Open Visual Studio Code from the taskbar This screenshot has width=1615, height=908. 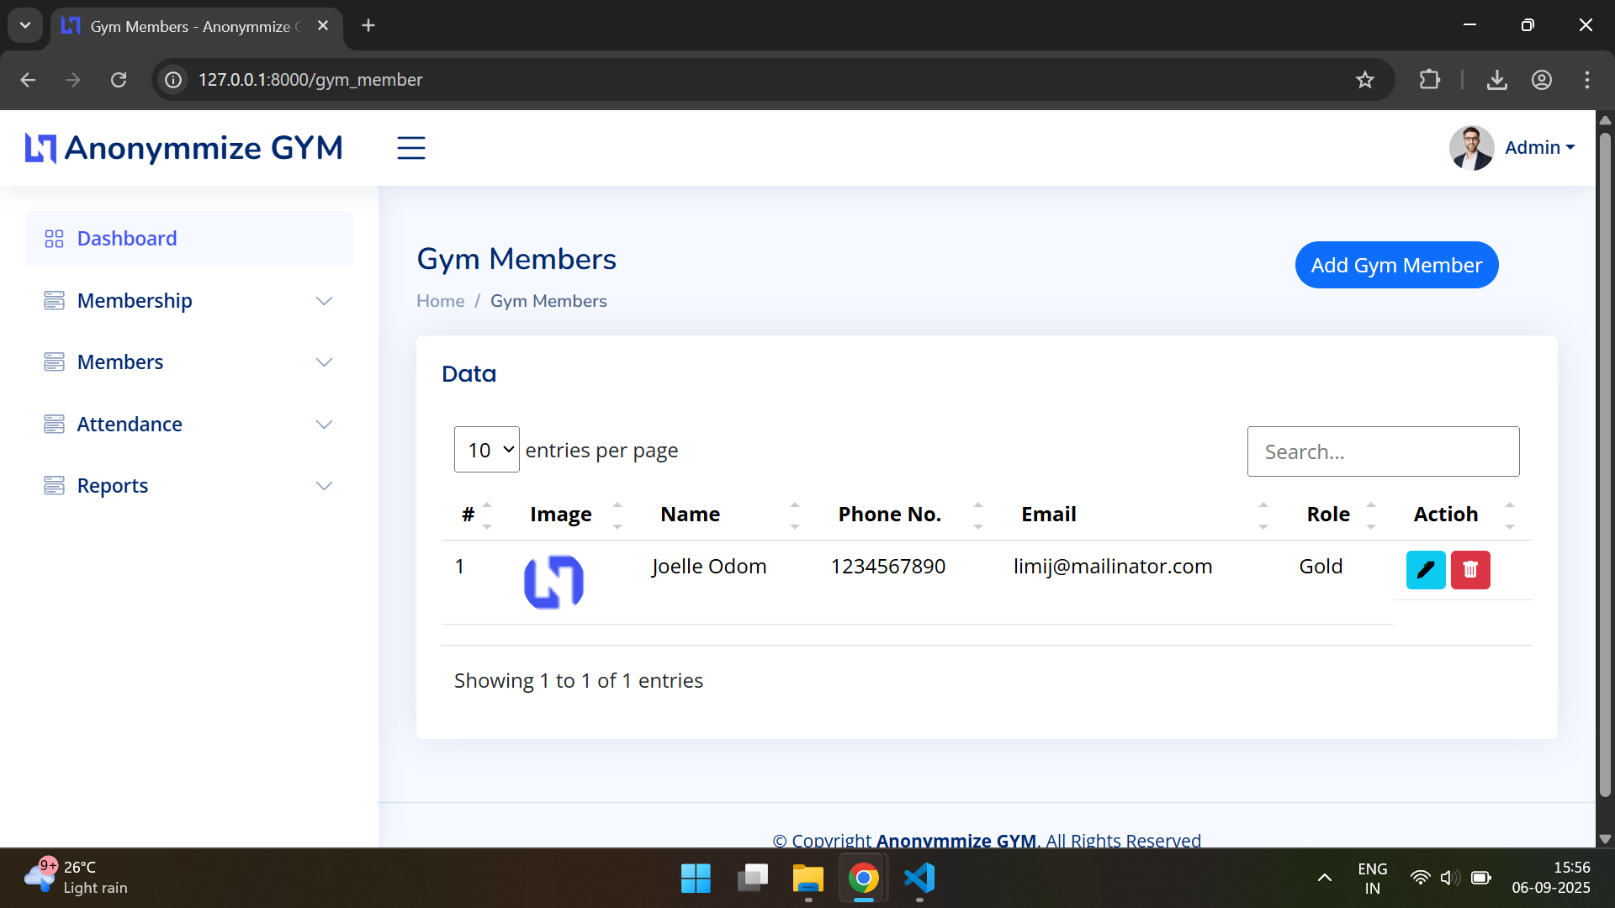coord(919,879)
